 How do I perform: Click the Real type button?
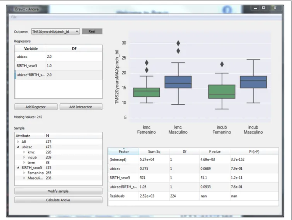[x=92, y=31]
